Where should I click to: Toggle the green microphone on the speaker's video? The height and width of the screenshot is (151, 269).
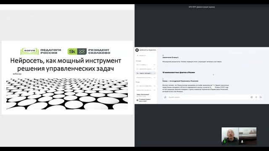tap(224, 142)
